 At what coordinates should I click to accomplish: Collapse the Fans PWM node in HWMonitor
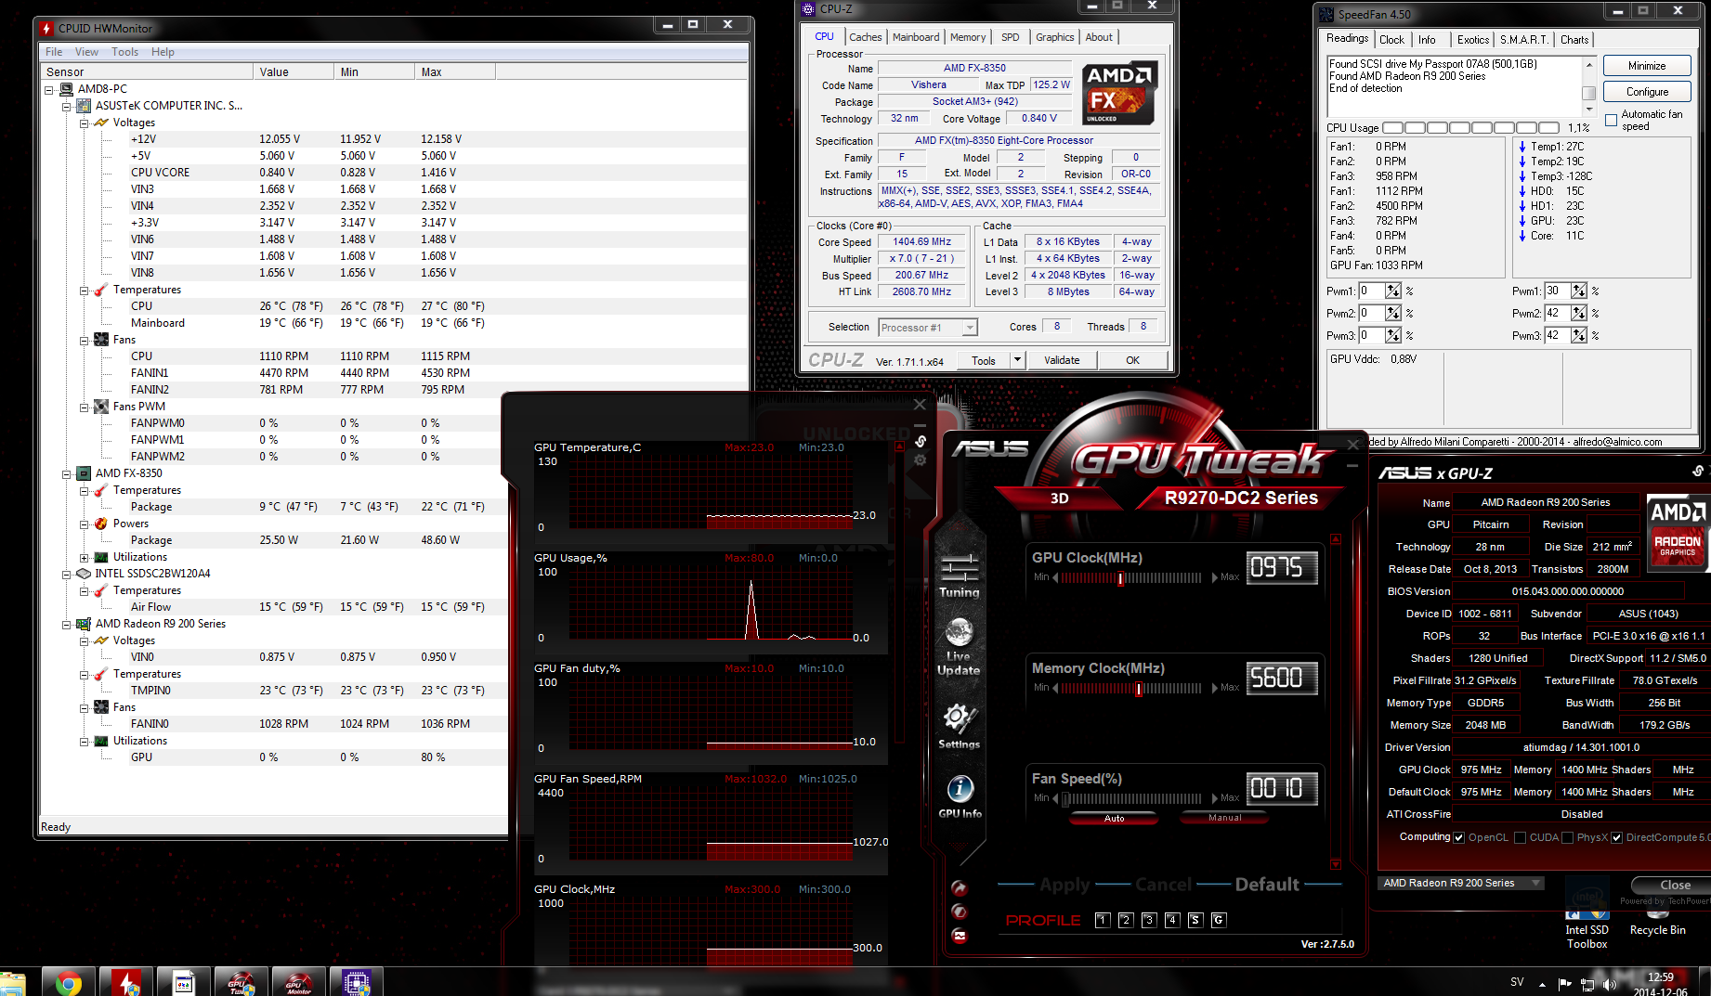tap(85, 407)
